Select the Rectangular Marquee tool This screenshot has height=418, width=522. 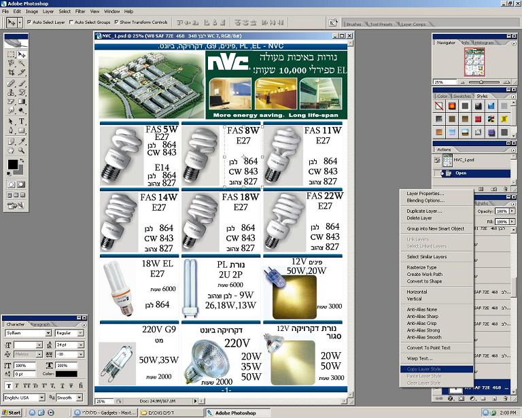(12, 54)
